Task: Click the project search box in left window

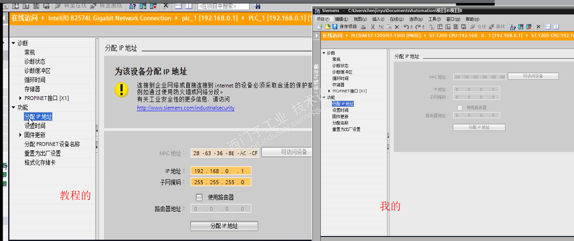Action: [x=223, y=6]
